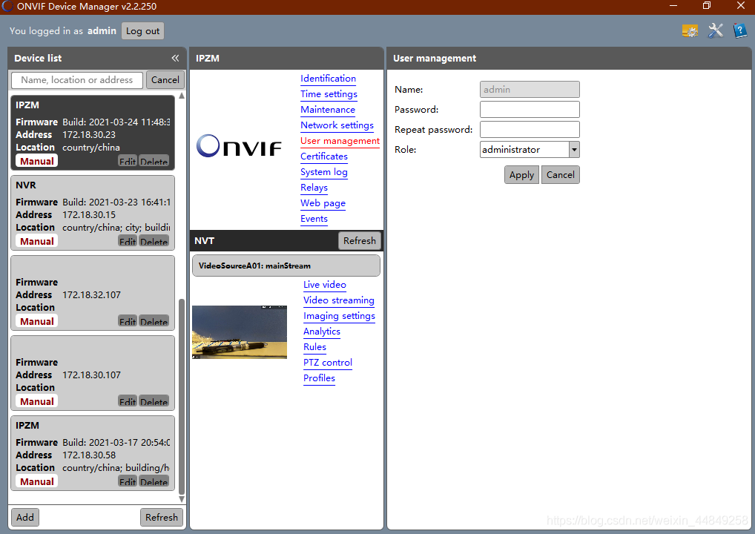Image resolution: width=755 pixels, height=534 pixels.
Task: Open the Identification link
Action: 328,79
